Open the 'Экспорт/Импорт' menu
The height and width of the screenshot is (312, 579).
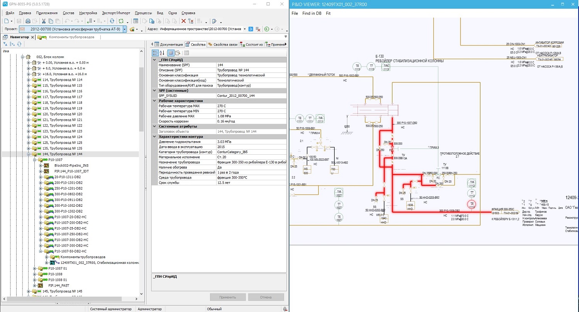coord(116,13)
